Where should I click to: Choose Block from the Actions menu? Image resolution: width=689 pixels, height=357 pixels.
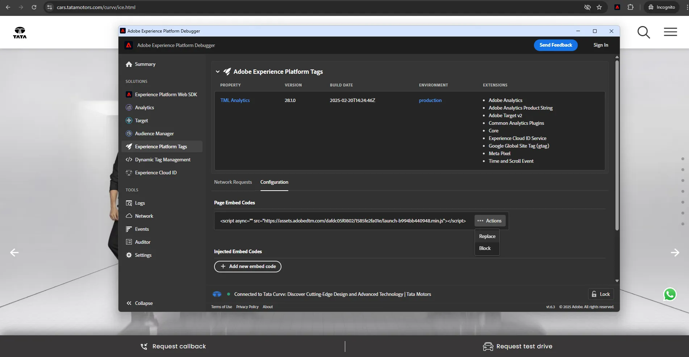487,248
